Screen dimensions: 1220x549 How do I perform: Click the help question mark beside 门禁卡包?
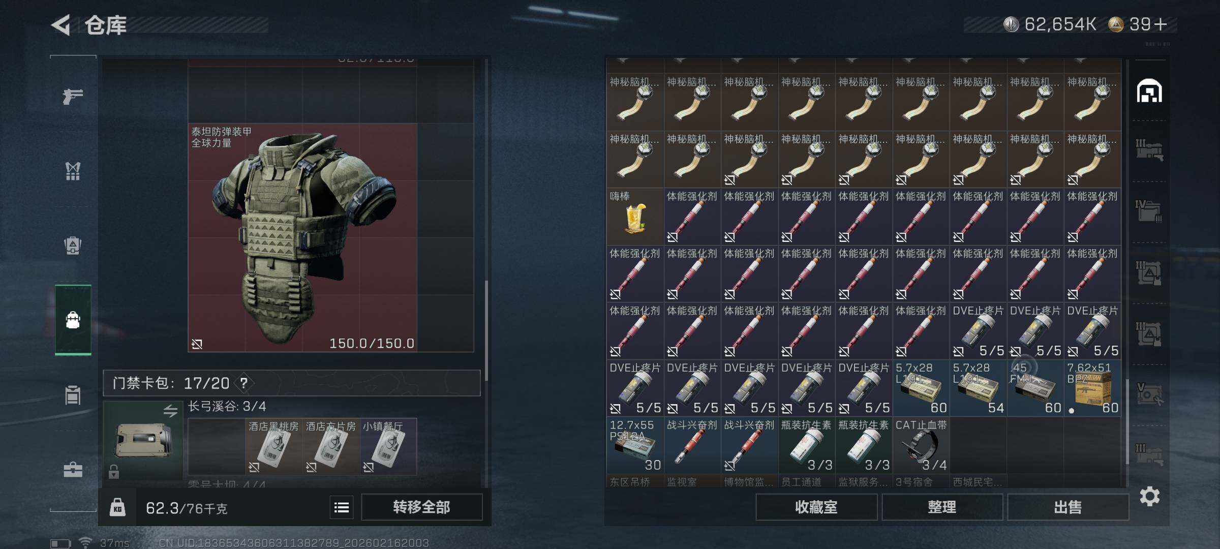coord(244,383)
